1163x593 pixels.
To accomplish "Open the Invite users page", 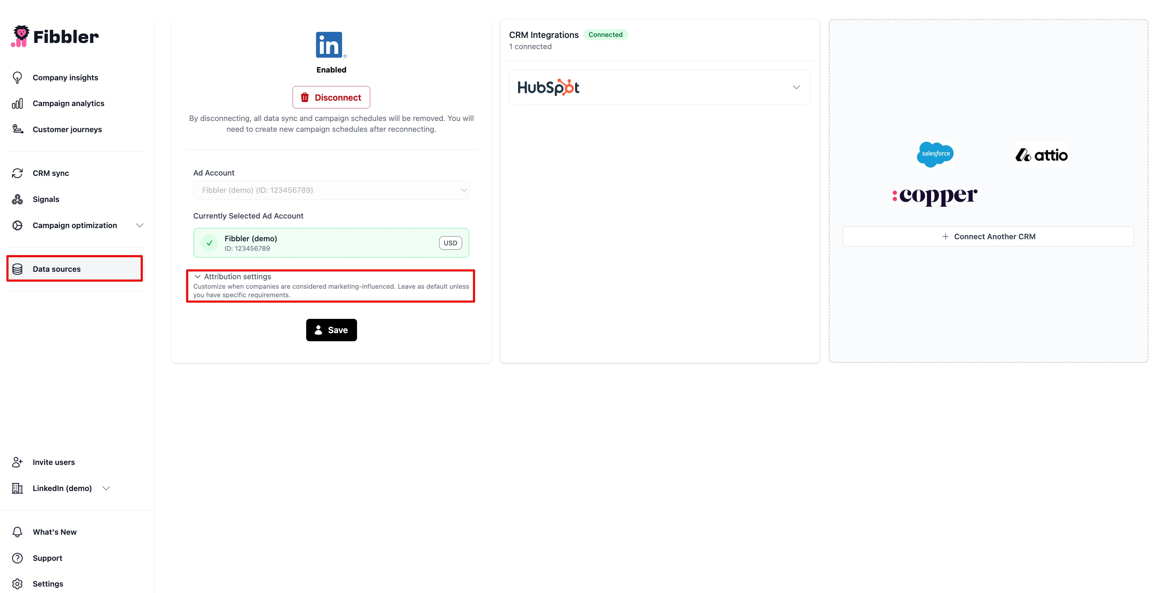I will click(53, 462).
